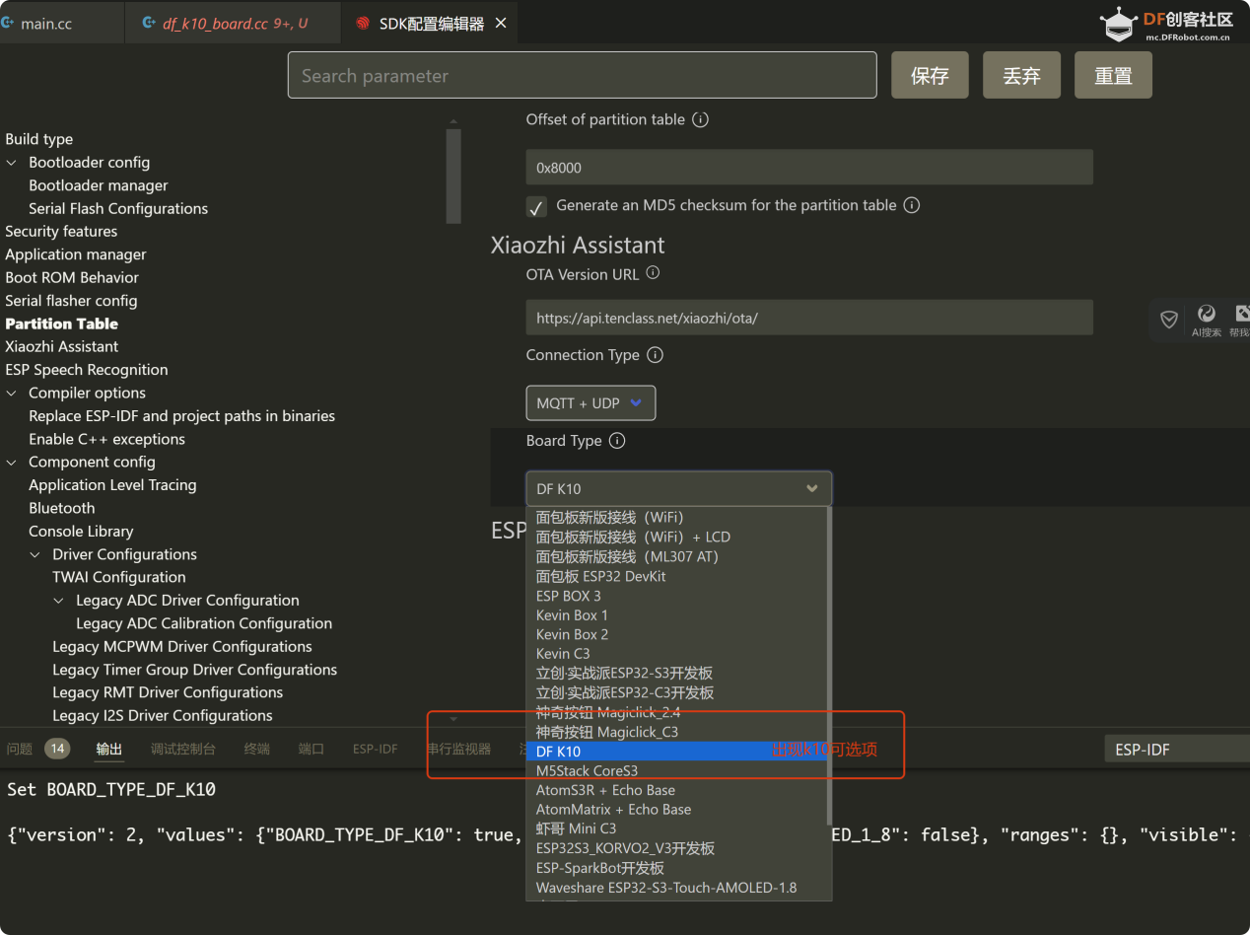Click the 重置 button
This screenshot has height=935, width=1250.
tap(1113, 76)
